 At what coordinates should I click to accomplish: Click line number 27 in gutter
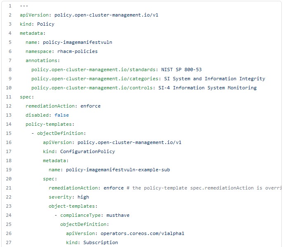coord(9,242)
